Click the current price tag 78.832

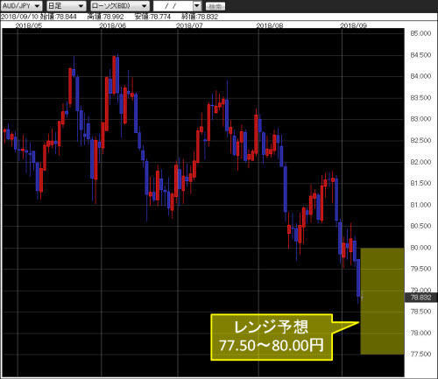pyautogui.click(x=420, y=298)
